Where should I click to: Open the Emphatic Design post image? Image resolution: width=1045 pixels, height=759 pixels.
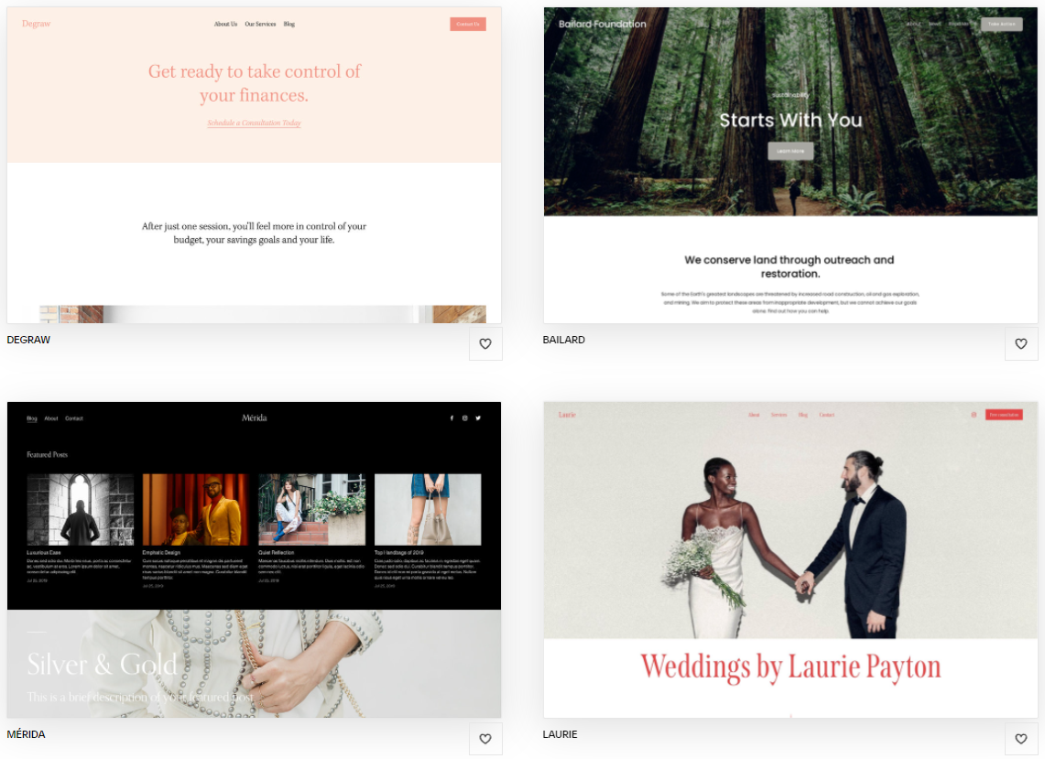coord(196,510)
